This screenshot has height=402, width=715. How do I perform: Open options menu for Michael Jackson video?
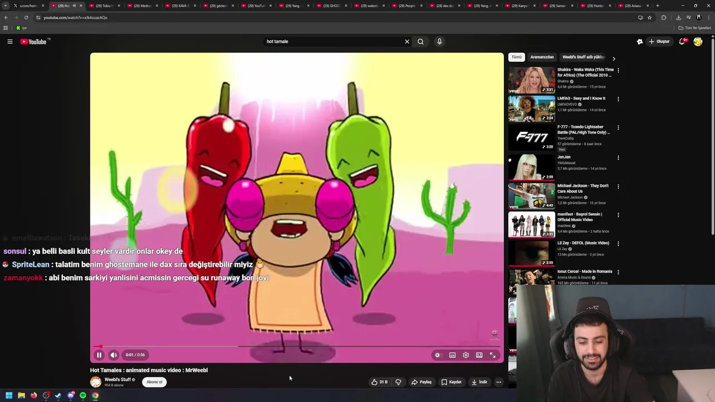[x=618, y=186]
